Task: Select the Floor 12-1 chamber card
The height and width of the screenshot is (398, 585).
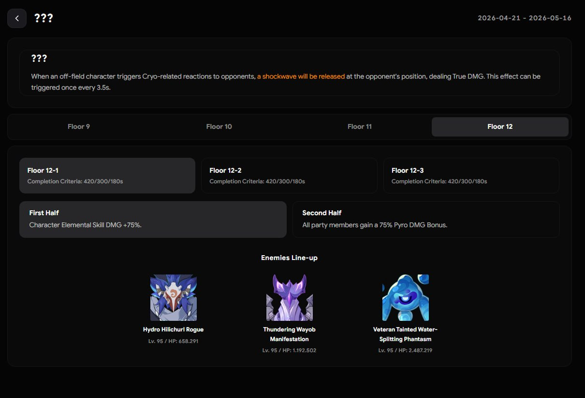Action: point(107,176)
